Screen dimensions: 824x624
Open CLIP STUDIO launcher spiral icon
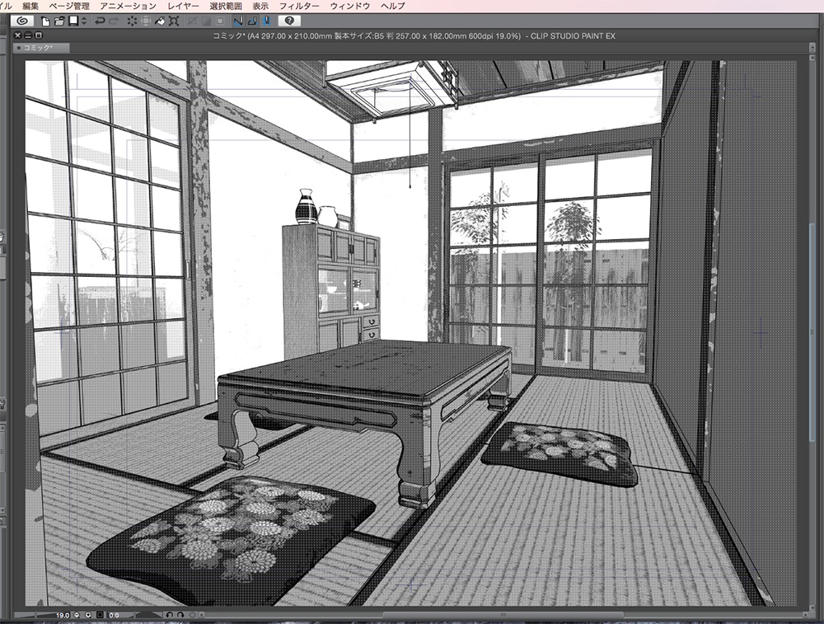[x=21, y=21]
